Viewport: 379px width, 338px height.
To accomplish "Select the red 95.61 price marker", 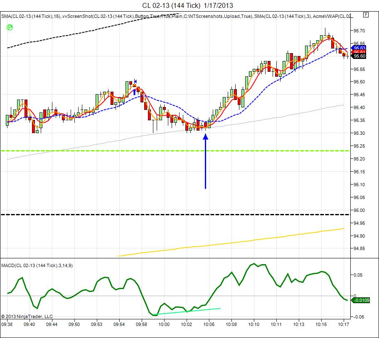I will [359, 52].
